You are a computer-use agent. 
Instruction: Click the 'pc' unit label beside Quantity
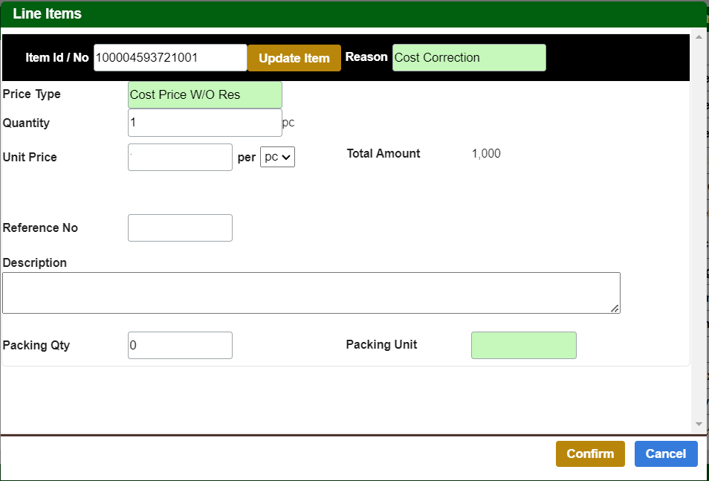pyautogui.click(x=288, y=123)
